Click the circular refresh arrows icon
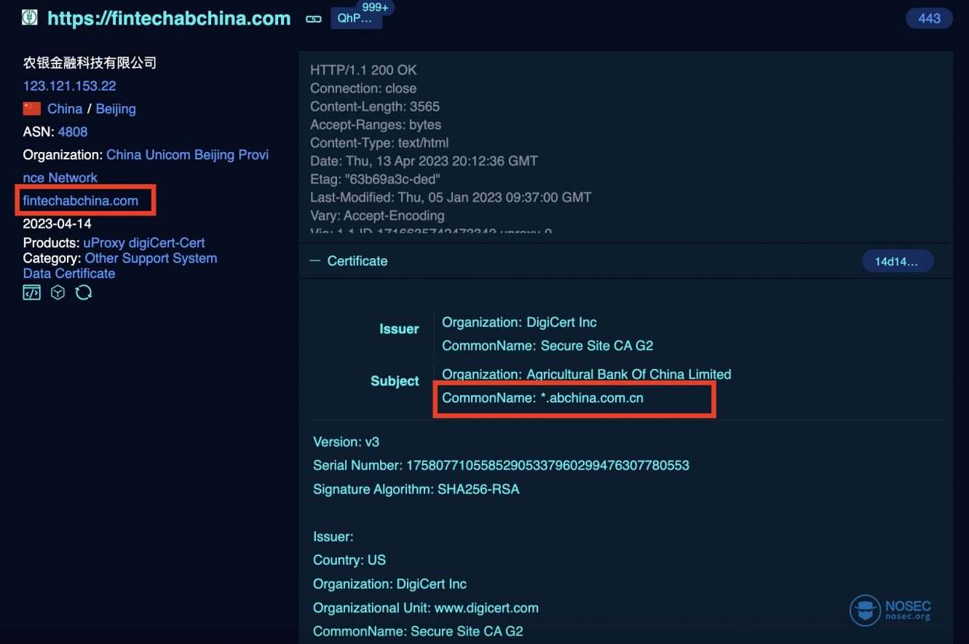The width and height of the screenshot is (969, 644). click(x=84, y=293)
